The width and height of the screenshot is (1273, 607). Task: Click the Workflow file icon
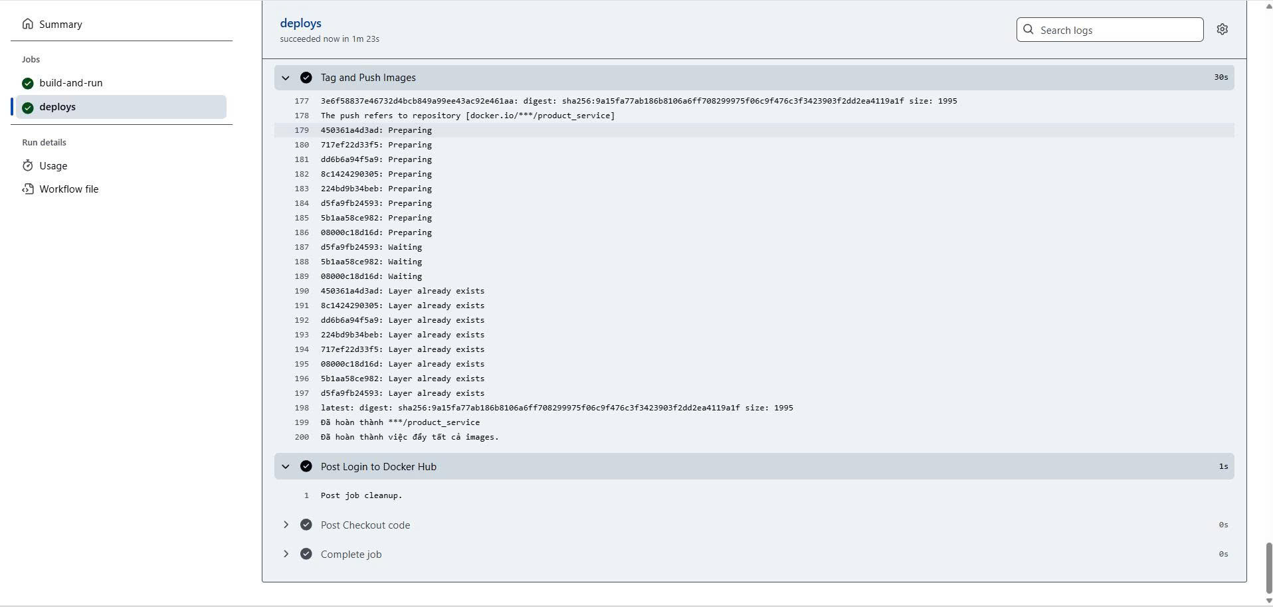click(27, 189)
